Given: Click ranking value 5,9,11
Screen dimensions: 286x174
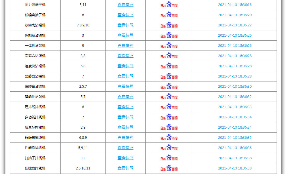Looking at the screenshot, I should click(x=83, y=148).
